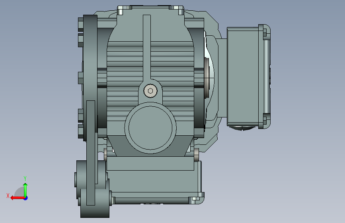Click the blue Z axis dot of triad

click(26, 198)
